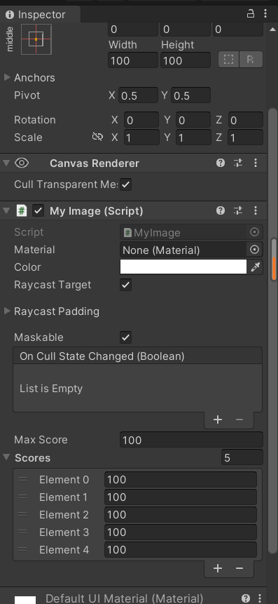Pick a color with the eyedropper

[256, 267]
